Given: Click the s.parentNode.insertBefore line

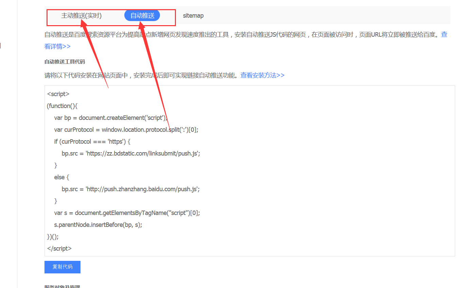Looking at the screenshot, I should 98,225.
